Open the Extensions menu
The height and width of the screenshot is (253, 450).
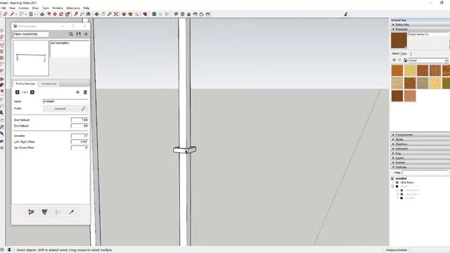73,8
